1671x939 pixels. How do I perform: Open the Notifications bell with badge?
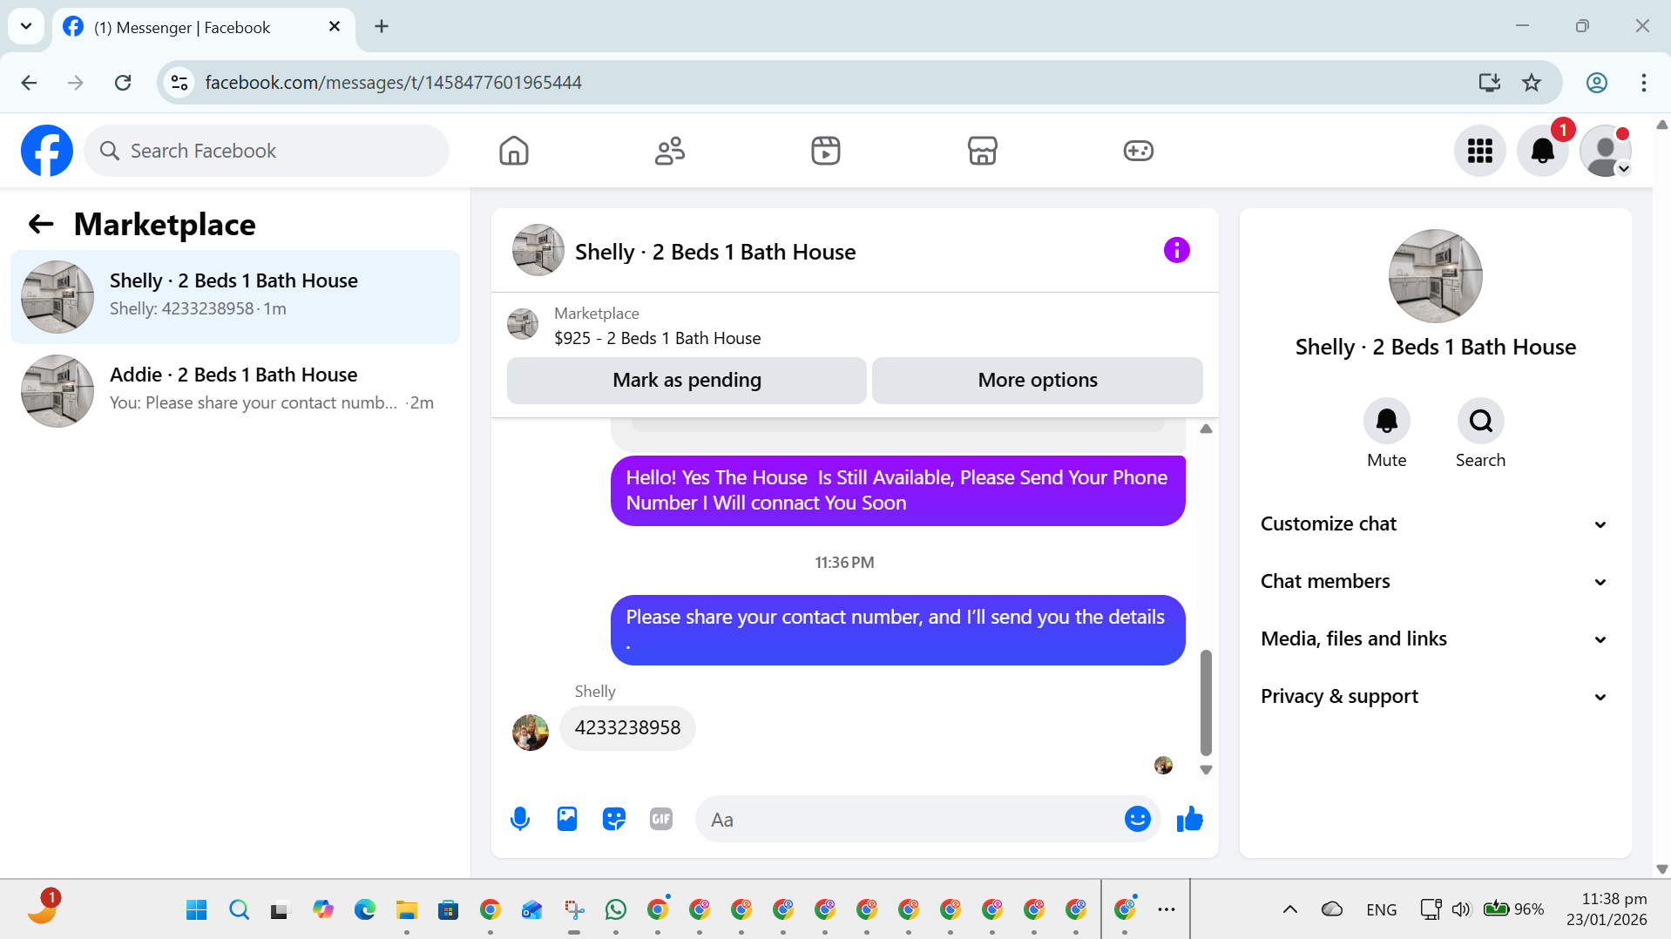(1543, 151)
